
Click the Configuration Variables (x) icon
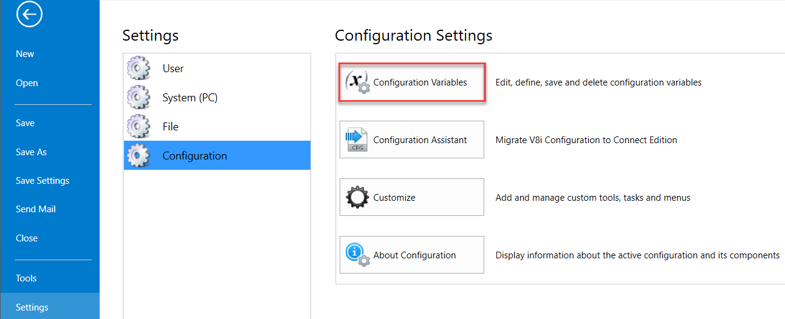(357, 82)
